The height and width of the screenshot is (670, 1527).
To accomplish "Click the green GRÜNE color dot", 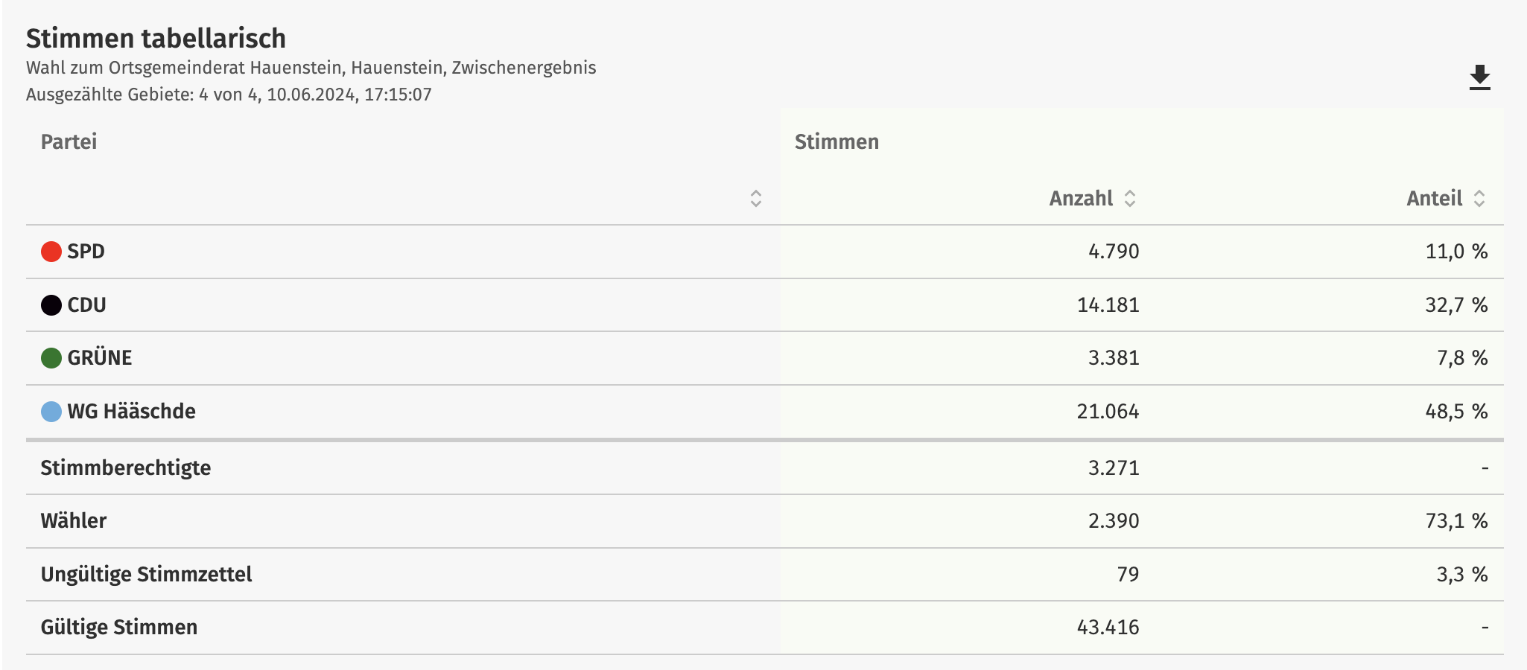I will click(x=51, y=358).
